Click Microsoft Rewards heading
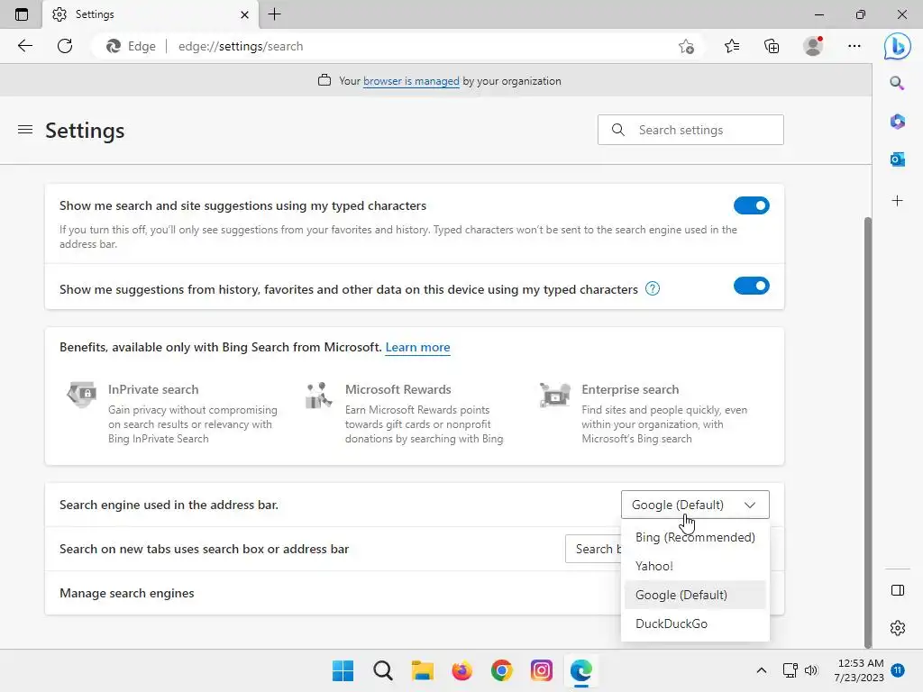 pyautogui.click(x=398, y=389)
